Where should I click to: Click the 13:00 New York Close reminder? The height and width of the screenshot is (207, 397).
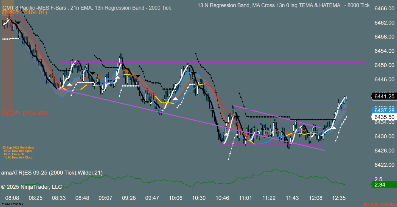click(18, 157)
